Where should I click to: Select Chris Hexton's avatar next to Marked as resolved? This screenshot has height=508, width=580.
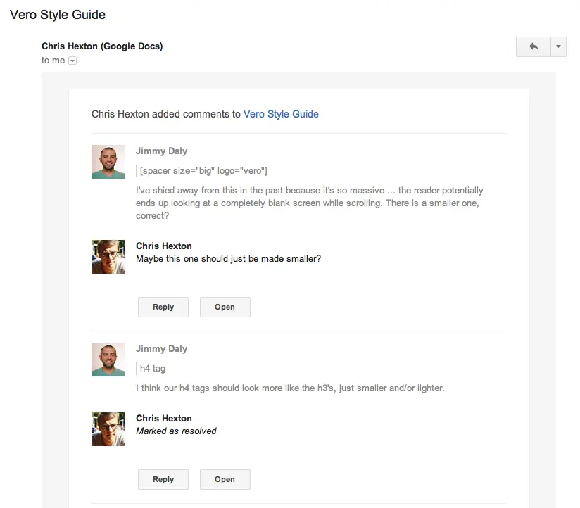(x=108, y=429)
